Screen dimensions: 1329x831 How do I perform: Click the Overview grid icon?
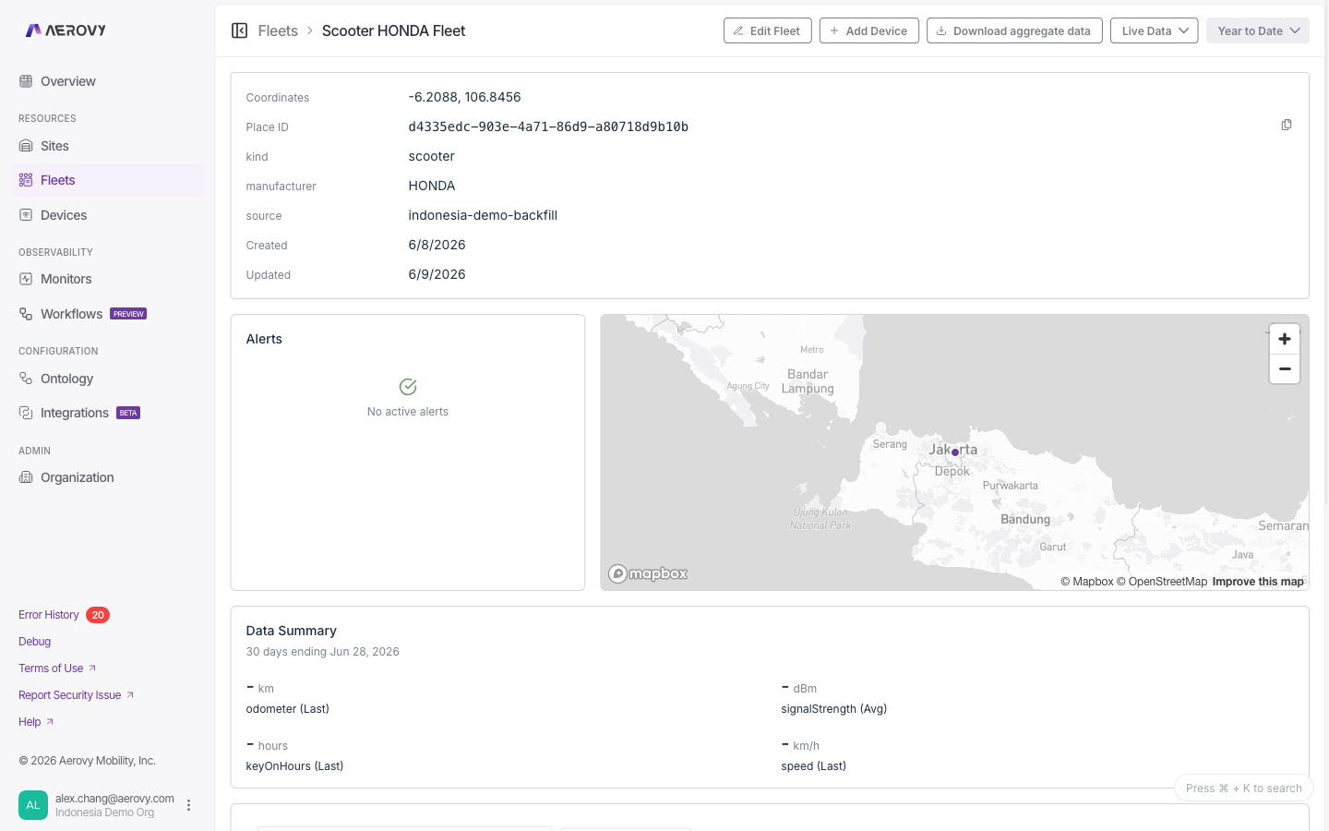coord(26,81)
